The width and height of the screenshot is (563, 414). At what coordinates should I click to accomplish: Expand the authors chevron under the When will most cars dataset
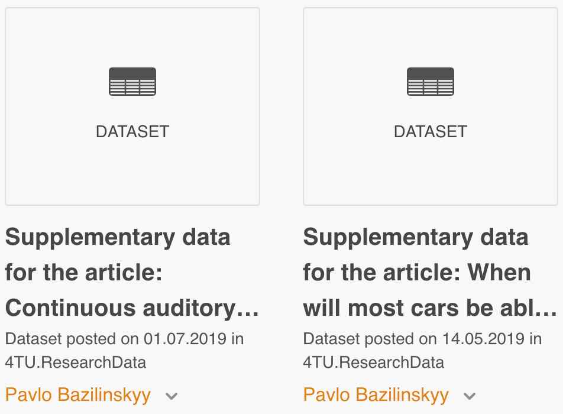point(470,396)
